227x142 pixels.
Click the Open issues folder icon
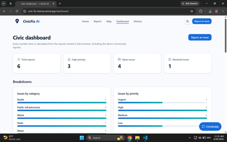click(119, 59)
